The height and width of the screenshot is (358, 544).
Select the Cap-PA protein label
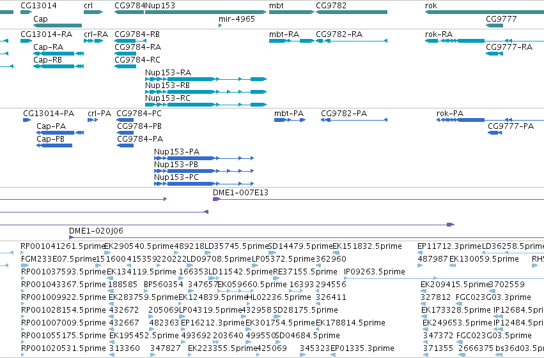tap(51, 126)
